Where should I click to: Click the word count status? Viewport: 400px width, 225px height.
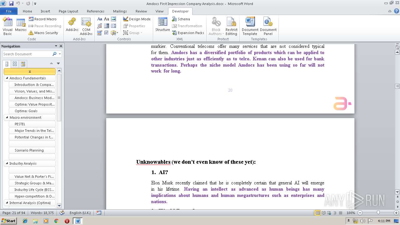(x=42, y=213)
